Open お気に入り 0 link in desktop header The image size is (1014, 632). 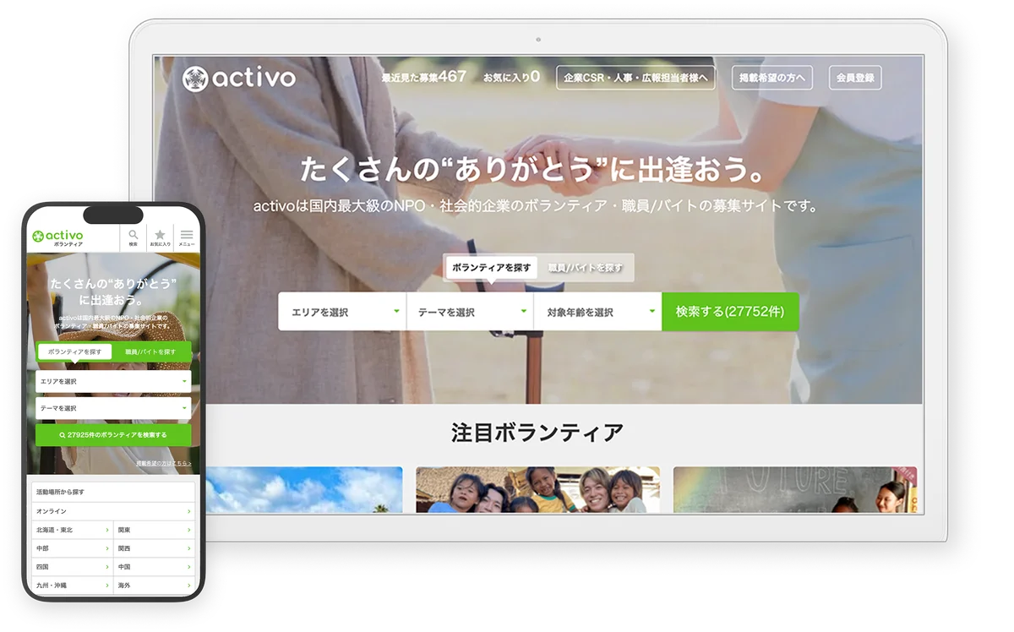point(511,77)
